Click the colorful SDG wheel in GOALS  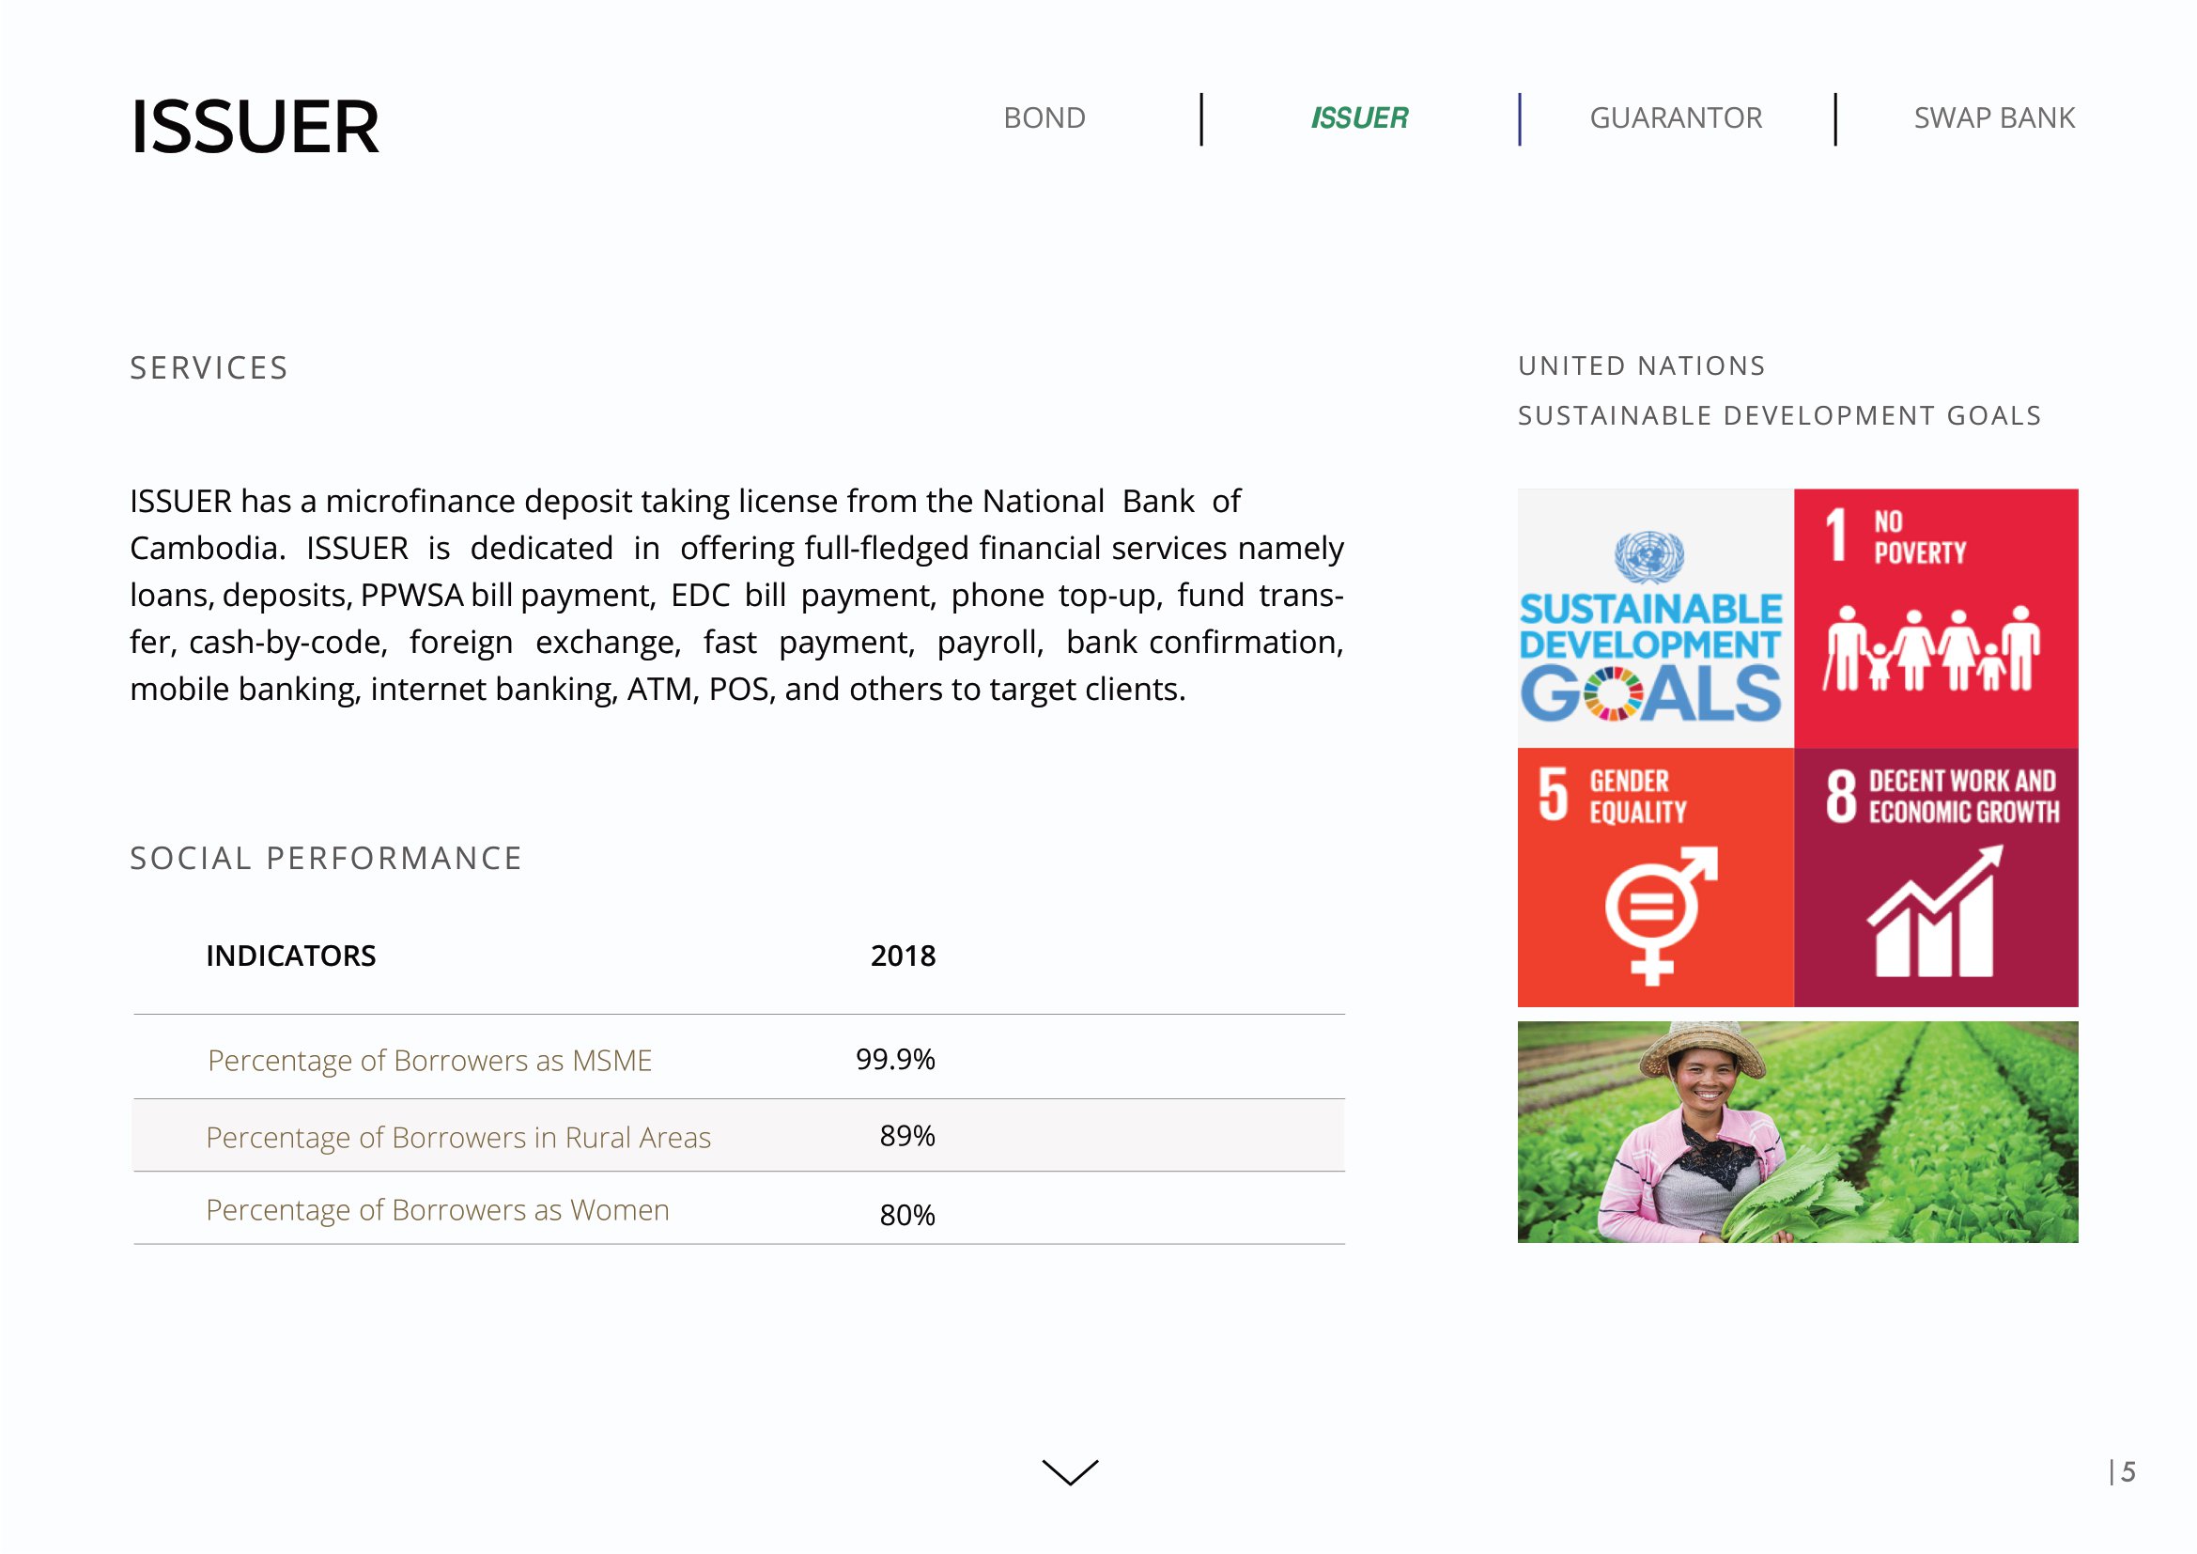(x=1613, y=693)
